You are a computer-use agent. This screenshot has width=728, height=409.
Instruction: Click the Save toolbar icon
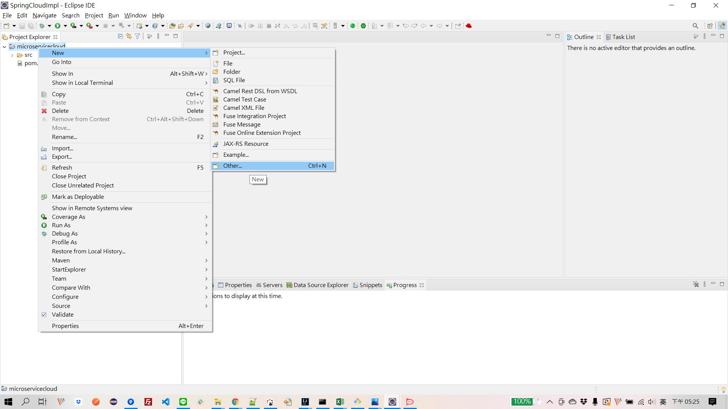22,26
